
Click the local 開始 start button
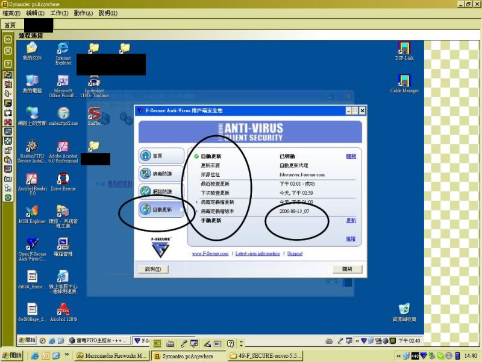[x=12, y=355]
